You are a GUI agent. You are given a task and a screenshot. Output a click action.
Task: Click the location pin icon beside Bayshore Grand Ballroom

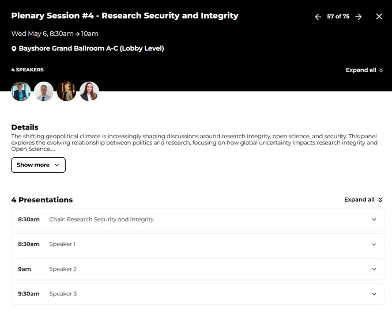coord(14,48)
